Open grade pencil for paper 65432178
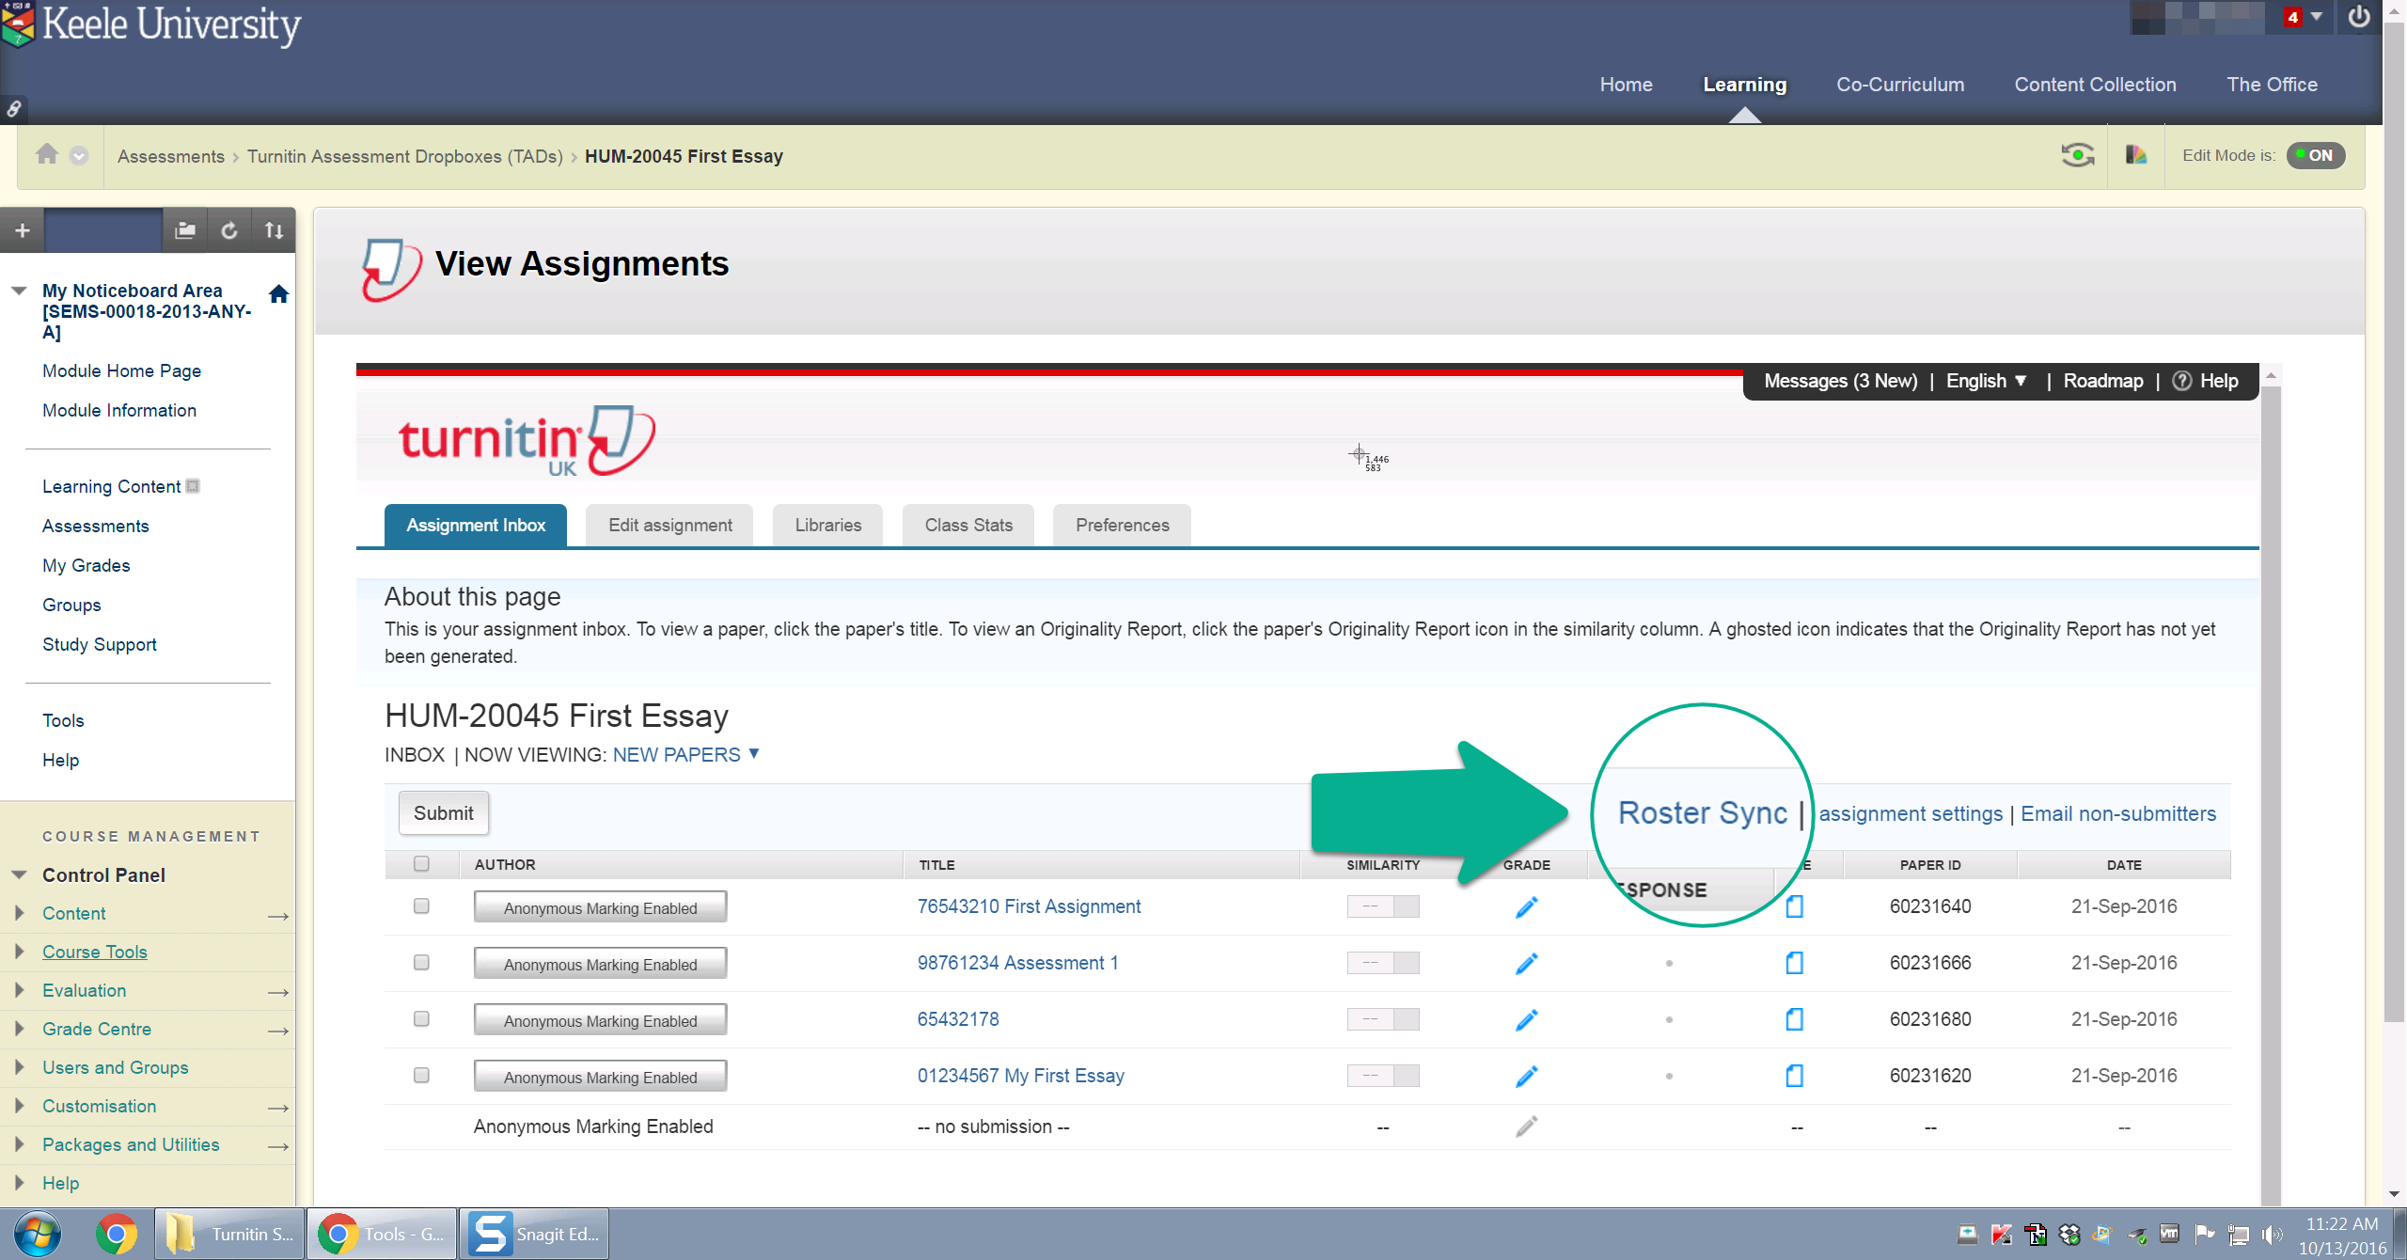 point(1526,1020)
